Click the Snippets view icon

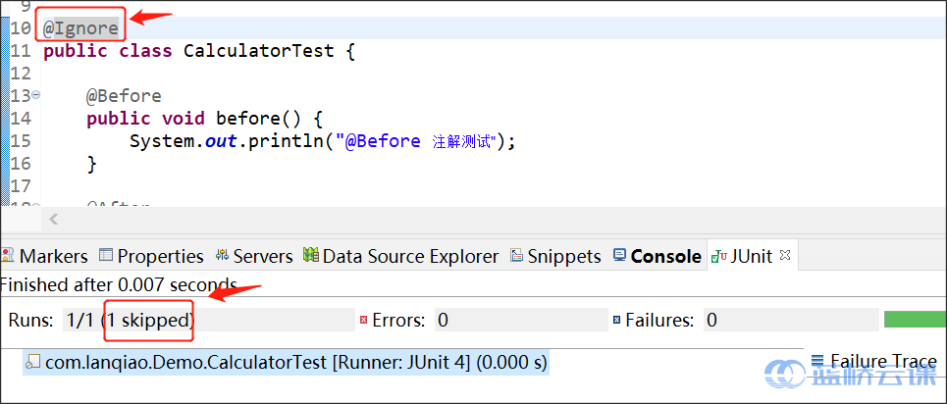point(516,256)
